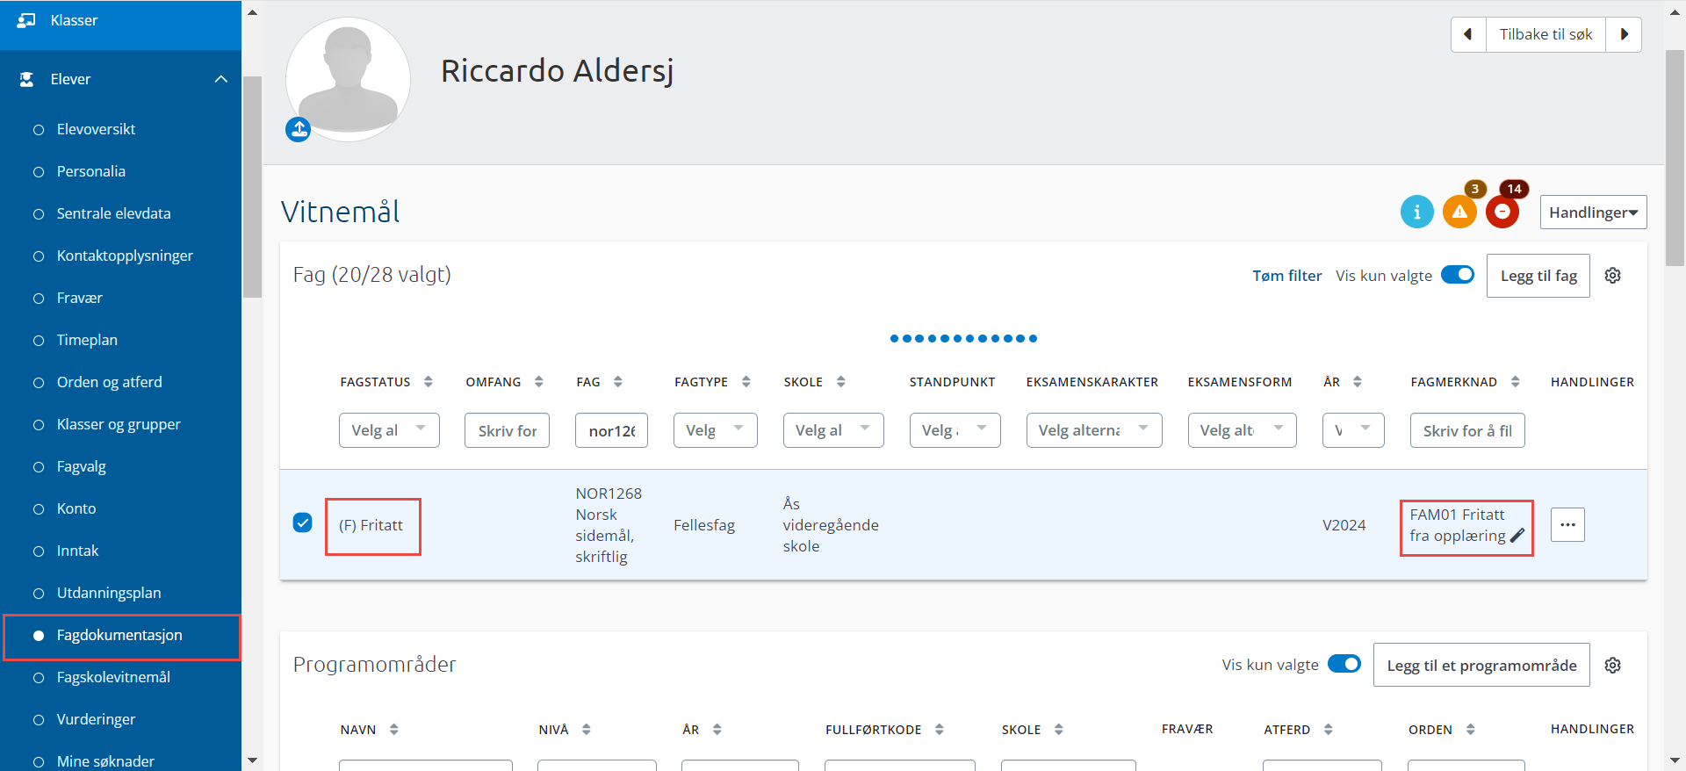Click the Tøm filter link
The image size is (1686, 771).
(x=1286, y=276)
